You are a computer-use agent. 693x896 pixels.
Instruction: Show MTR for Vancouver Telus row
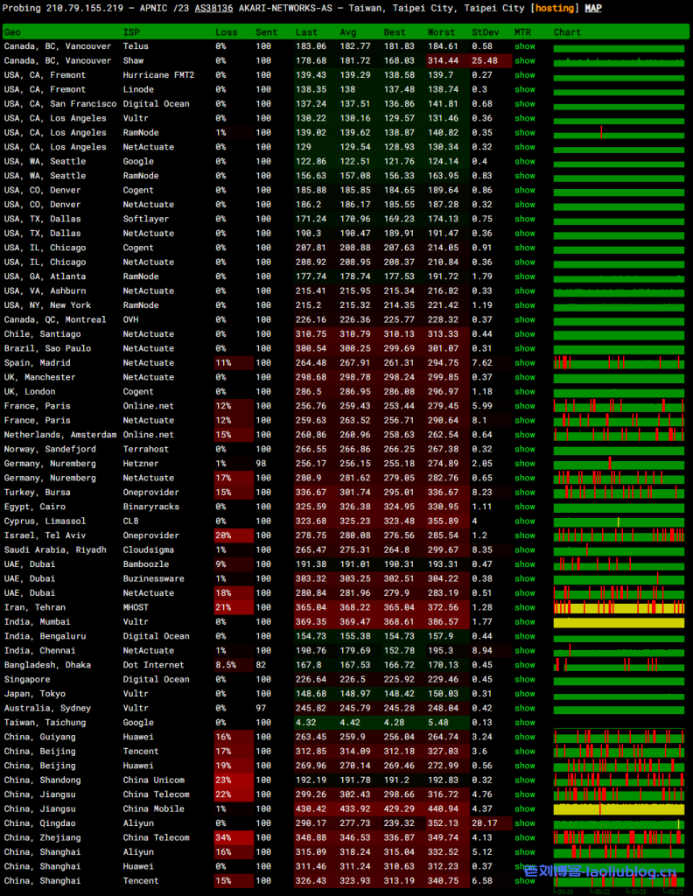click(524, 46)
